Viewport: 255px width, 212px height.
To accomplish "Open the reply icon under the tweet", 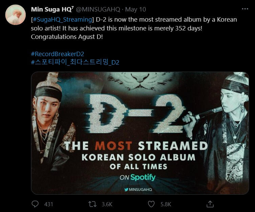I will click(35, 204).
